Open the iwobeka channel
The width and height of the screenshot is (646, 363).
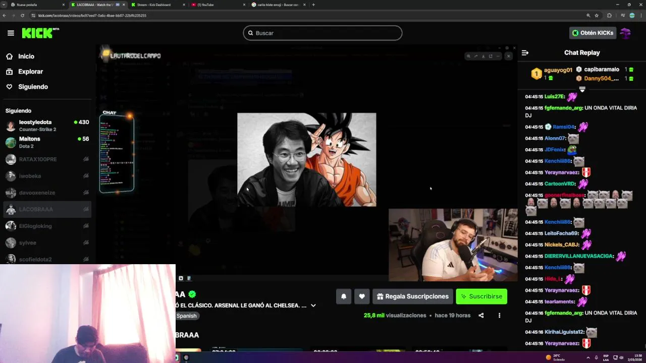[47, 176]
